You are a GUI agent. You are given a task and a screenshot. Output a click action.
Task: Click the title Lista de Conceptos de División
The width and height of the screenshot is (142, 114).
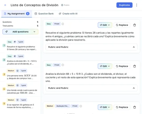(x=34, y=5)
